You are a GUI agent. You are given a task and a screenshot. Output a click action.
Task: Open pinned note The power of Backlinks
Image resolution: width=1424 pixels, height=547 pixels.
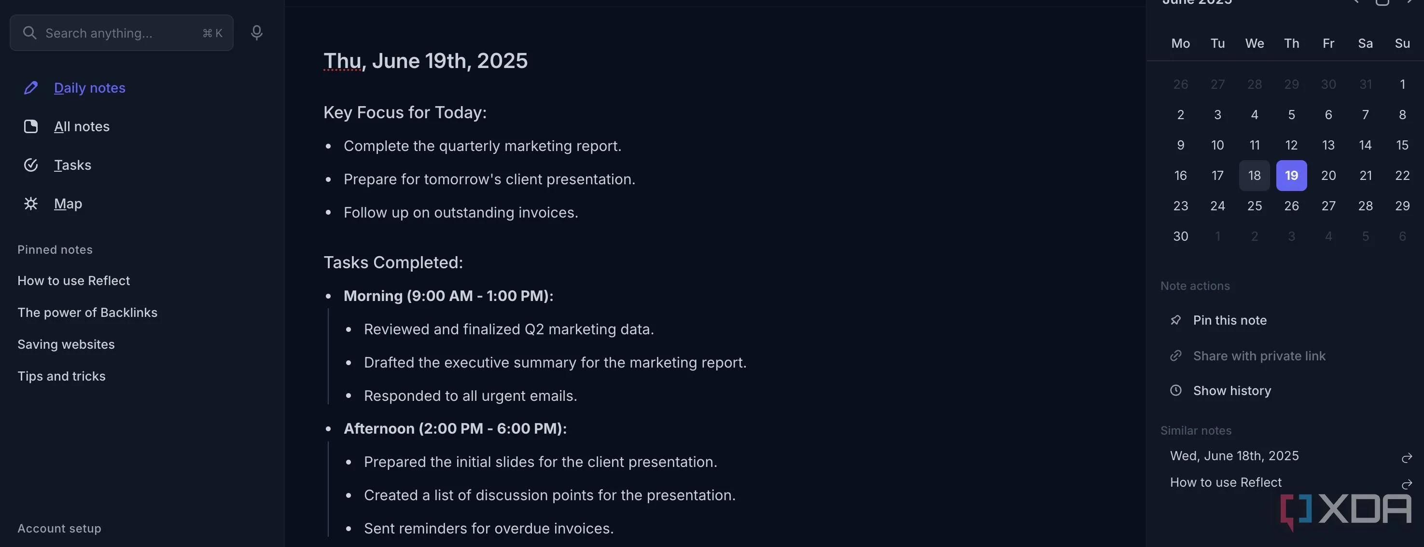point(87,313)
